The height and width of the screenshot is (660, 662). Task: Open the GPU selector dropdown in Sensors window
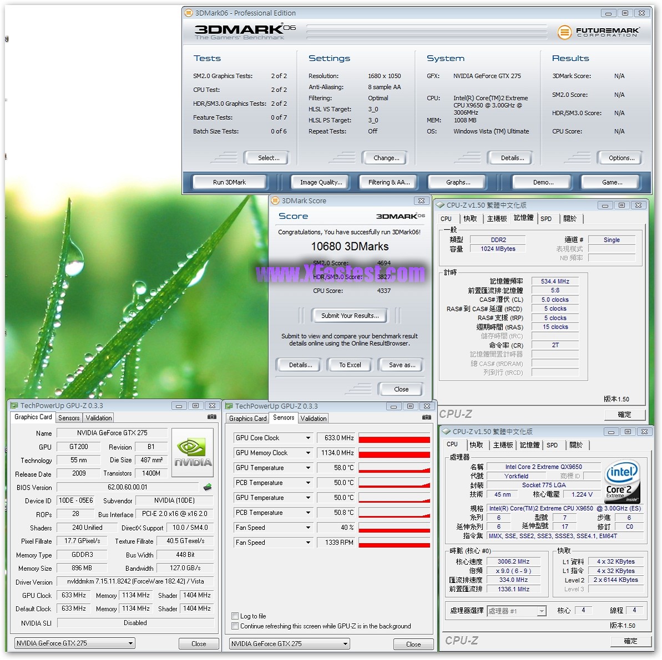pos(345,644)
